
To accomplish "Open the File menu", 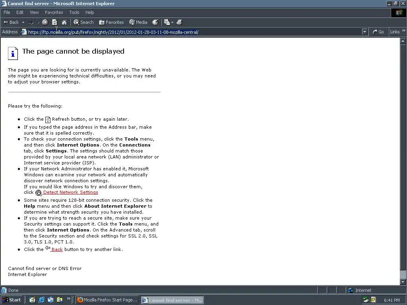I will [7, 12].
